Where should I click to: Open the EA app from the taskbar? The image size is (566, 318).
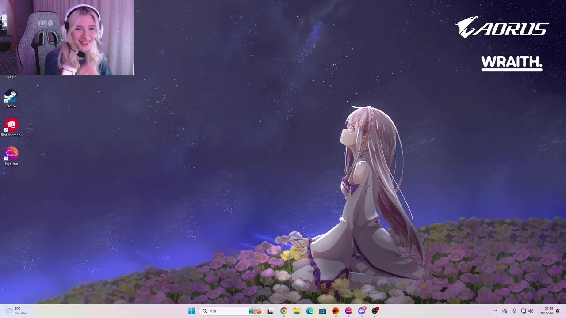coord(336,311)
